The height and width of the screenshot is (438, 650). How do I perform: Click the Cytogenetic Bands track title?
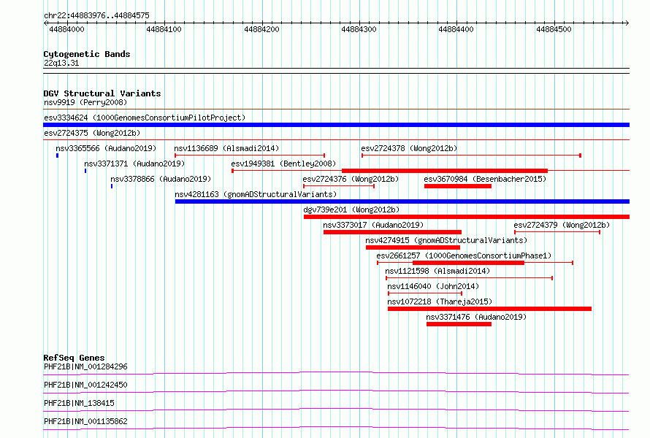coord(87,54)
